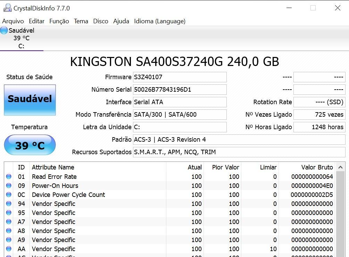Screen dimensions: 349x257
Task: Click the Número Serial field
Action: coord(180,90)
